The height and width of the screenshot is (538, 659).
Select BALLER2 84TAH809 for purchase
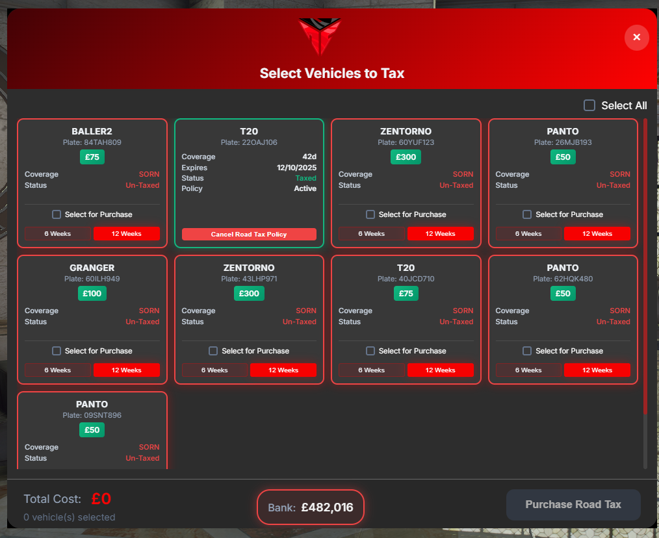(57, 214)
